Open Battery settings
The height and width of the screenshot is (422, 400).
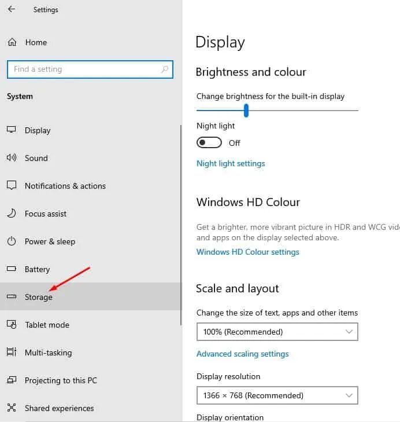[90, 269]
